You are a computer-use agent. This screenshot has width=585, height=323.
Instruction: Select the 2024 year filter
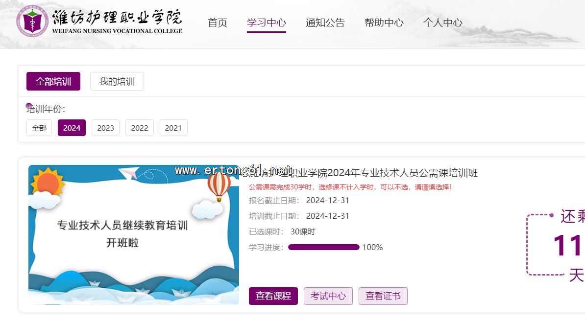point(72,128)
